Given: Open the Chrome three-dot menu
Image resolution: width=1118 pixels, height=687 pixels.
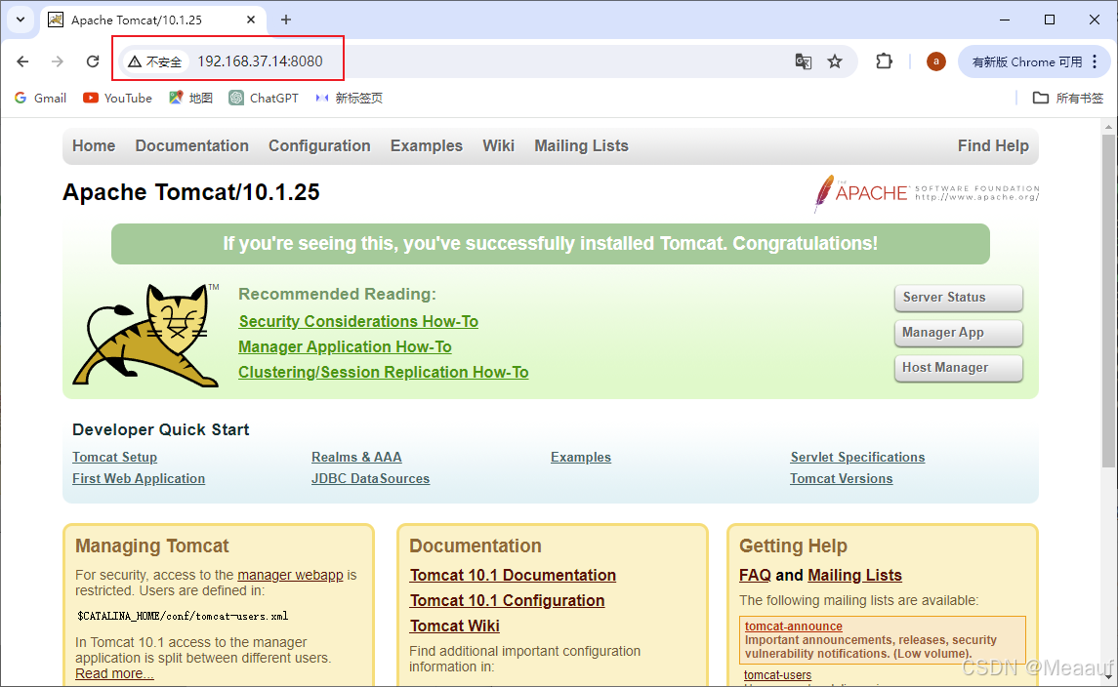Looking at the screenshot, I should [x=1096, y=62].
